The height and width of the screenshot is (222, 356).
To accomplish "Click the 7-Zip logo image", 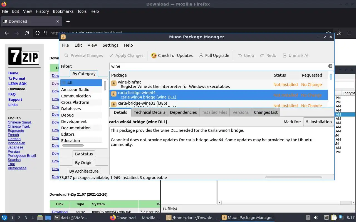I will click(x=24, y=56).
